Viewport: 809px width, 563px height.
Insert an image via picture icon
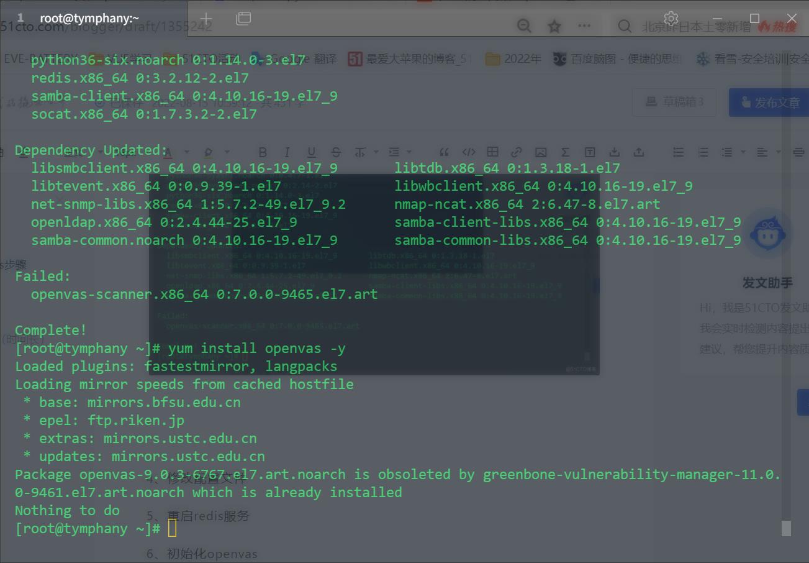click(x=541, y=152)
